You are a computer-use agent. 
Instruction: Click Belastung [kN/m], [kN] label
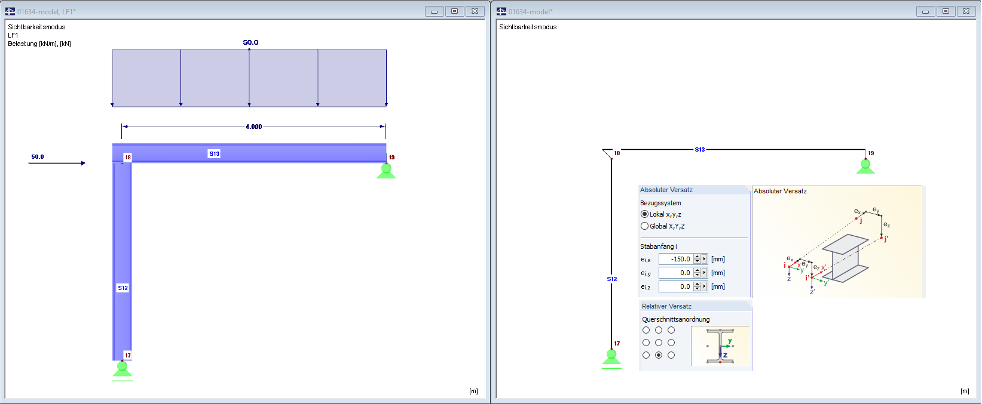(39, 44)
